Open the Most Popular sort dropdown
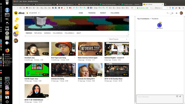Screen dimensions: 185x104 118,39
